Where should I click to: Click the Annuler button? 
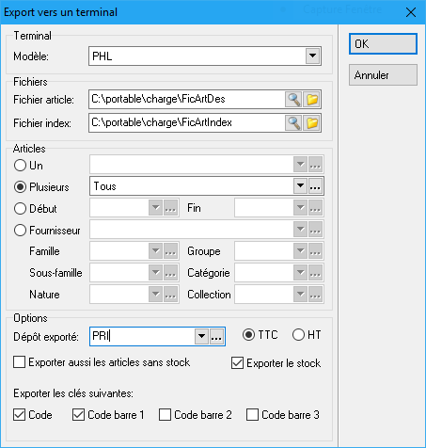pos(383,75)
